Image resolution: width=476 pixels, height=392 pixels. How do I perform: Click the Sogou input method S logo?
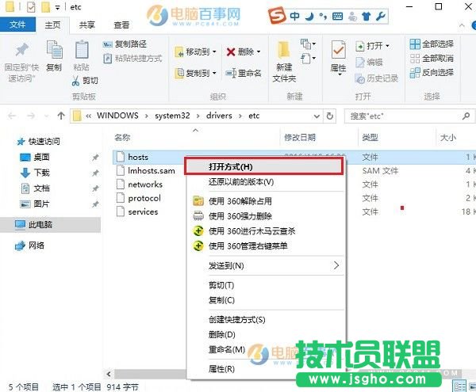[x=277, y=16]
